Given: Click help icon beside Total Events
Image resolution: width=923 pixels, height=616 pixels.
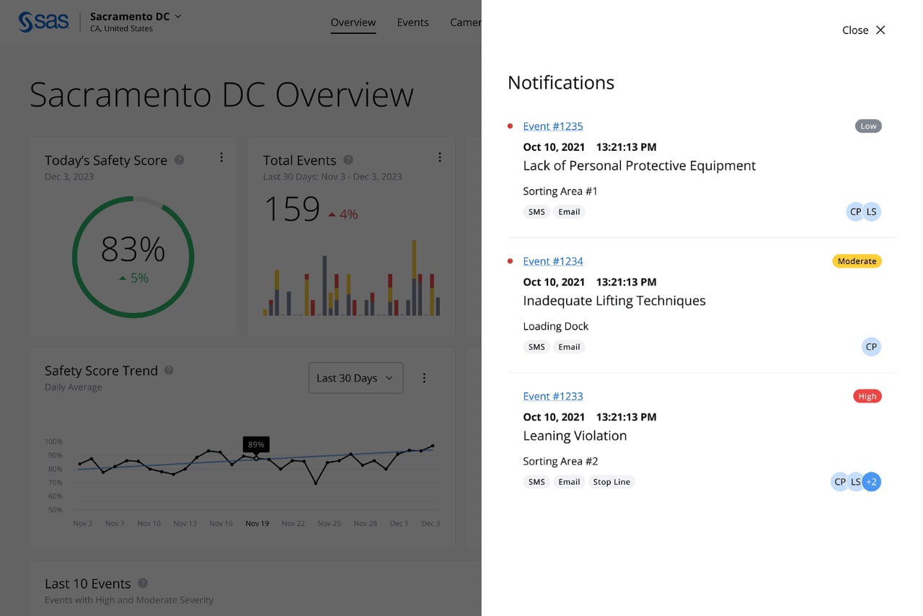Looking at the screenshot, I should coord(348,160).
